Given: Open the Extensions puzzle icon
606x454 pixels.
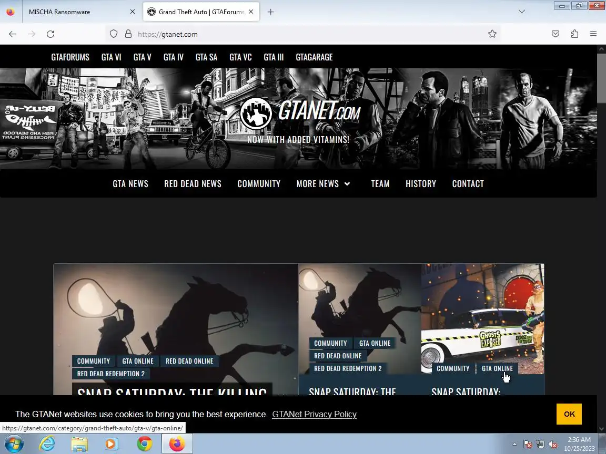Looking at the screenshot, I should [574, 34].
